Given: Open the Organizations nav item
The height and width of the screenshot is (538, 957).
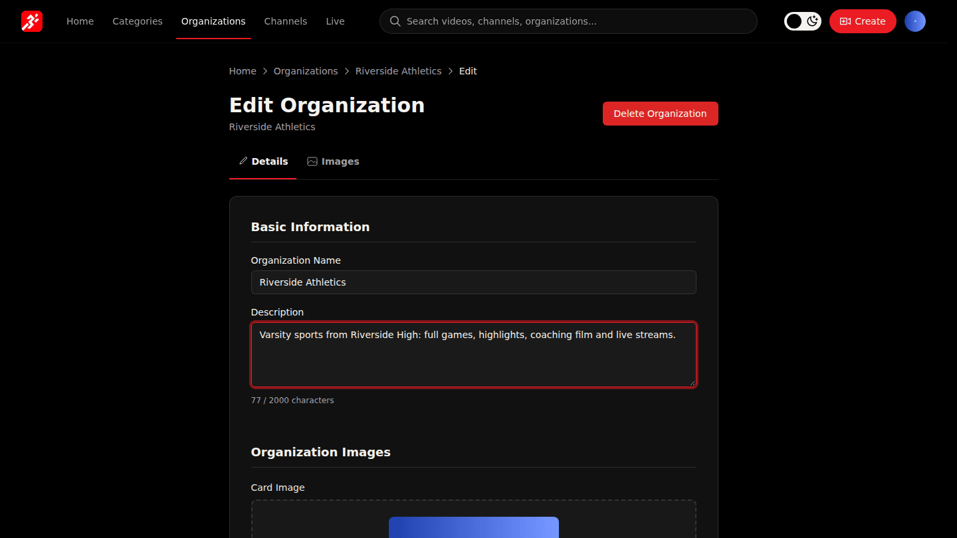Looking at the screenshot, I should click(x=213, y=21).
